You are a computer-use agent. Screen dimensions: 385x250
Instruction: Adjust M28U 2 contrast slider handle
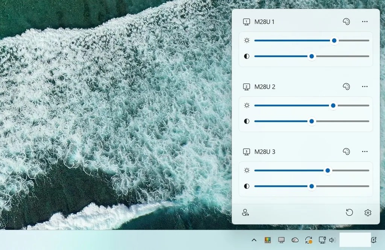pos(312,121)
